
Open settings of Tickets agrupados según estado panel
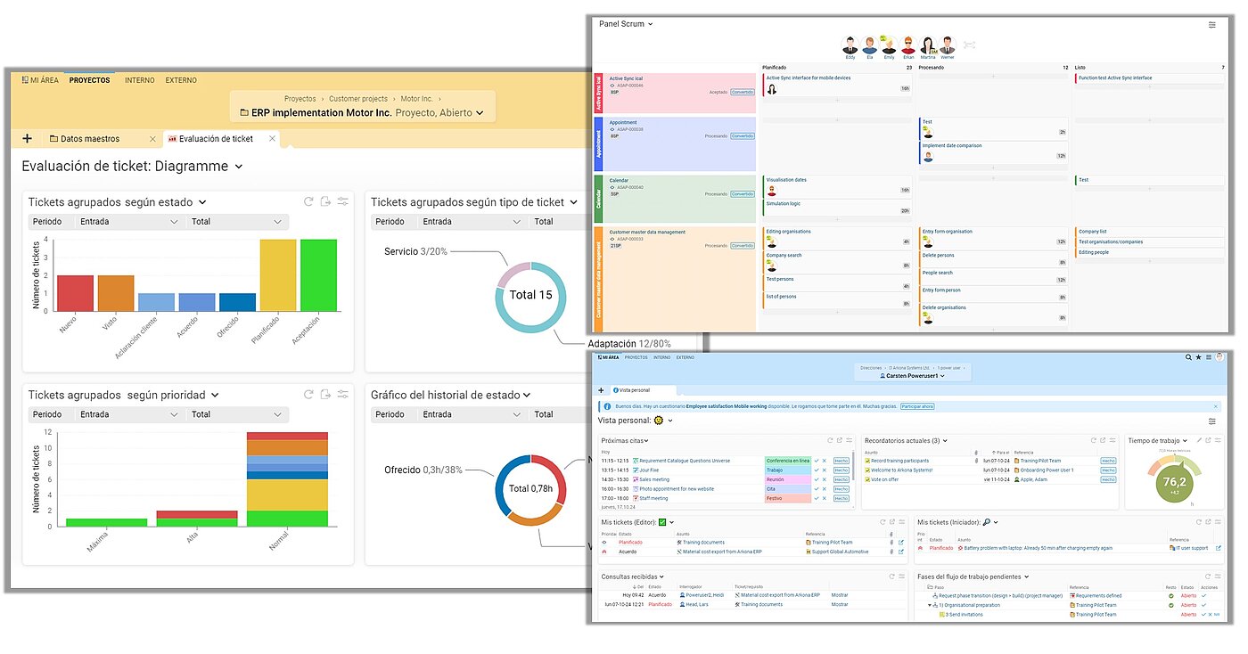click(x=342, y=202)
